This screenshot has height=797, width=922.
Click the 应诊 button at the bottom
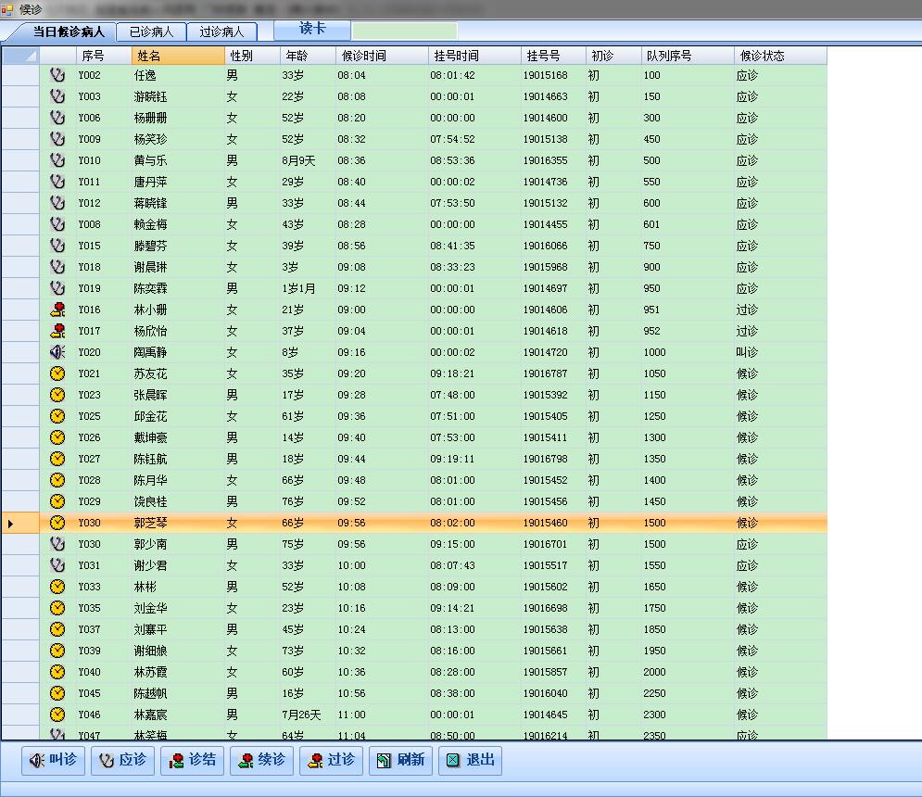coord(123,760)
